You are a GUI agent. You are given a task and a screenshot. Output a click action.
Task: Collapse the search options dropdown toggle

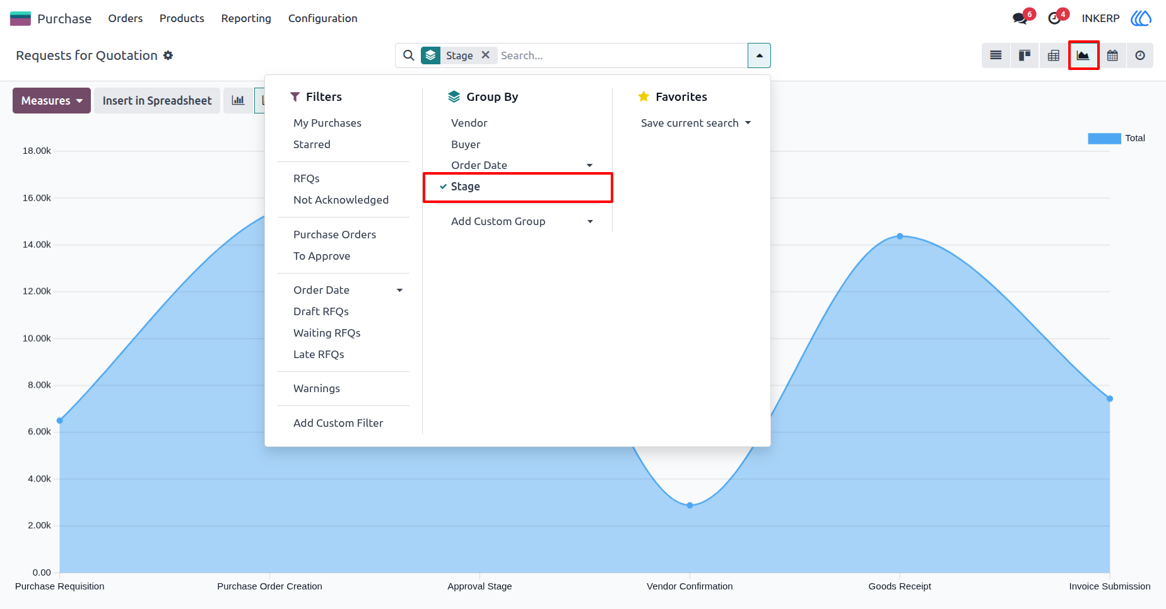tap(759, 55)
